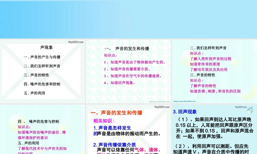Screen dimensions: 257x154
Task: Click the text 一.声音的产生与传播
Action: tap(42, 57)
